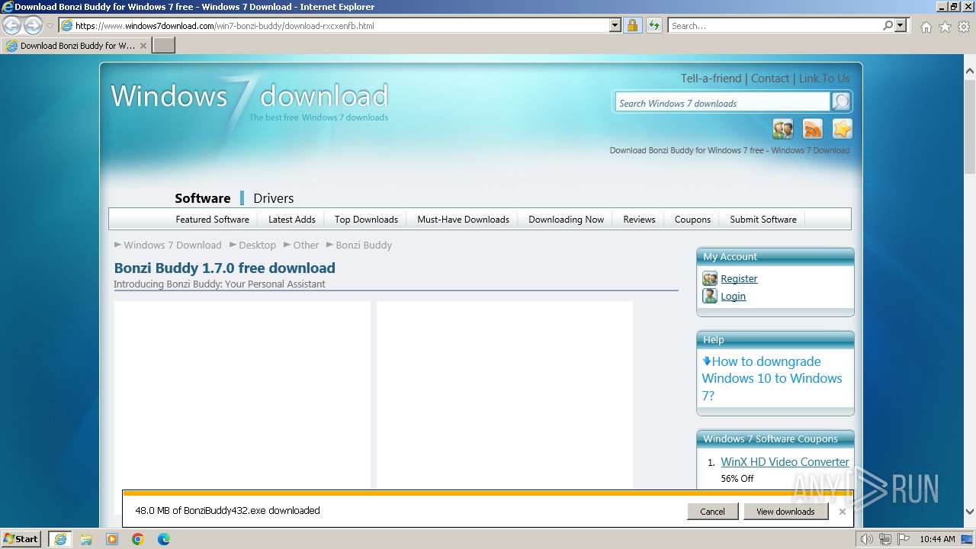Open Featured Software menu item
The height and width of the screenshot is (549, 976).
click(212, 220)
